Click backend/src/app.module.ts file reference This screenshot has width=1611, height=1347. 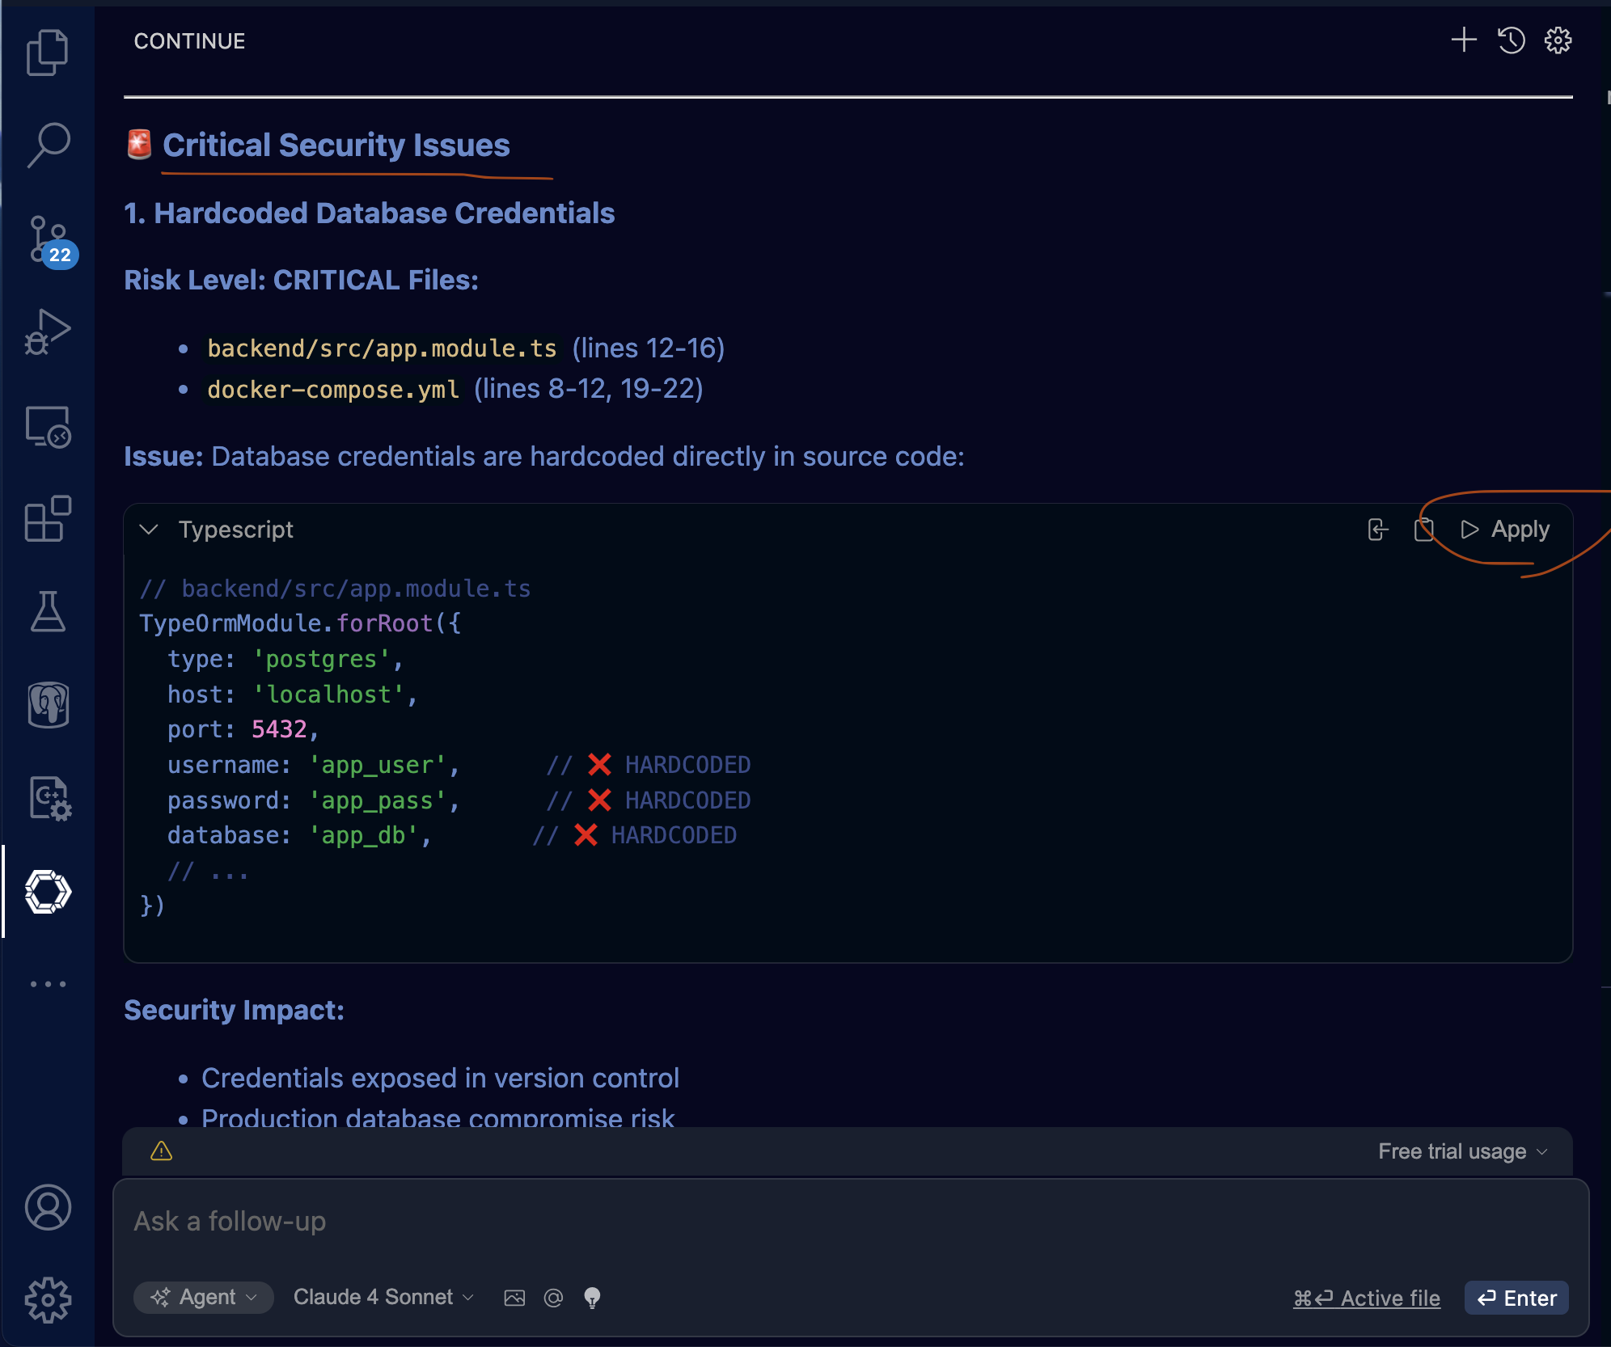pos(382,348)
